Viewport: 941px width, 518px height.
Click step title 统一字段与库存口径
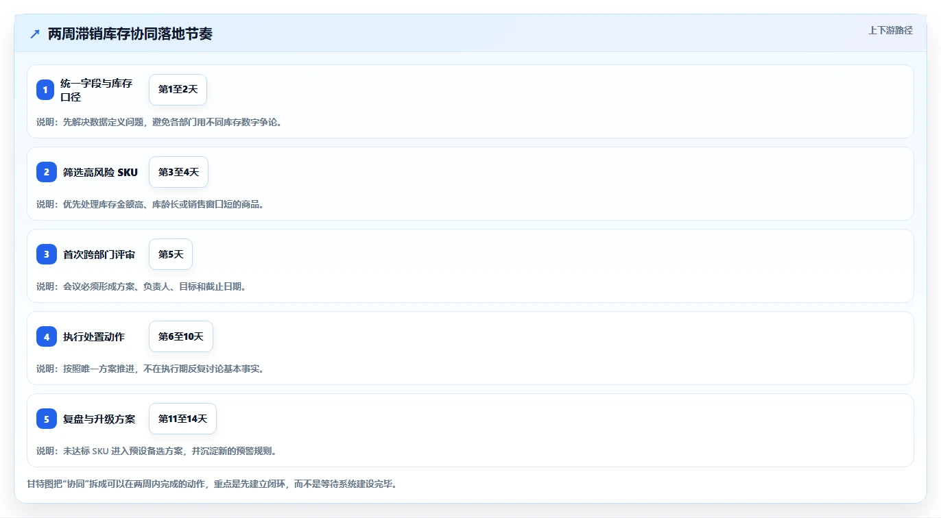click(96, 90)
